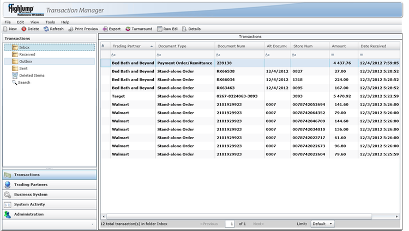Click the row selector column header

point(105,46)
